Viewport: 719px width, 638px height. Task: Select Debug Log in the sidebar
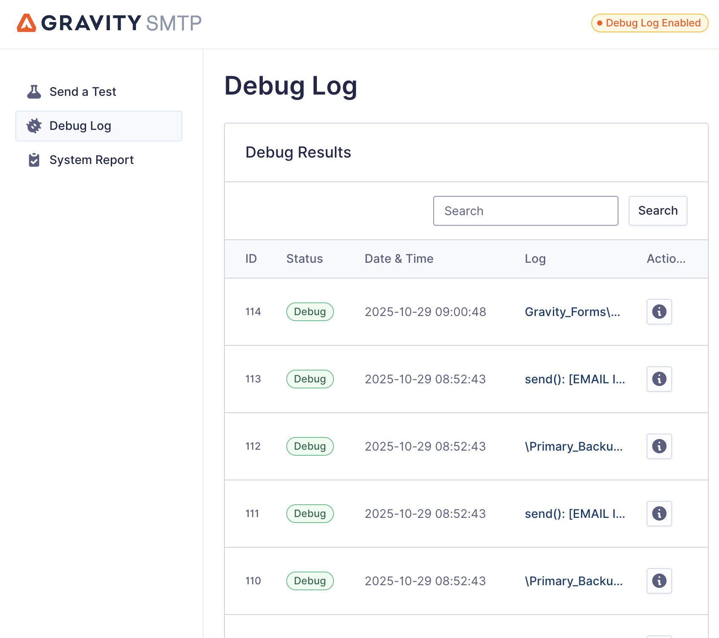(80, 126)
